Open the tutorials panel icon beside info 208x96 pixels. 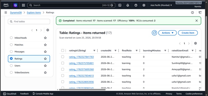[200, 12]
